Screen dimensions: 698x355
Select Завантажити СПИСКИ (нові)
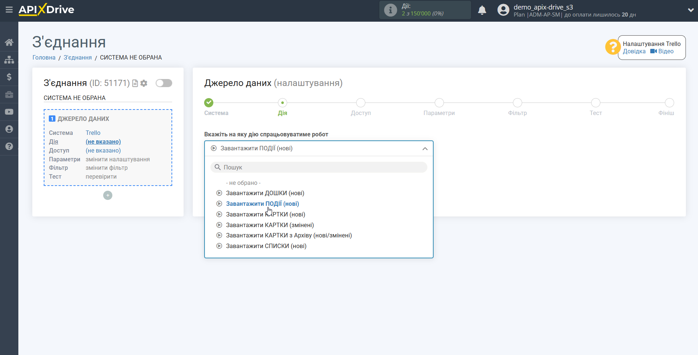(x=266, y=246)
